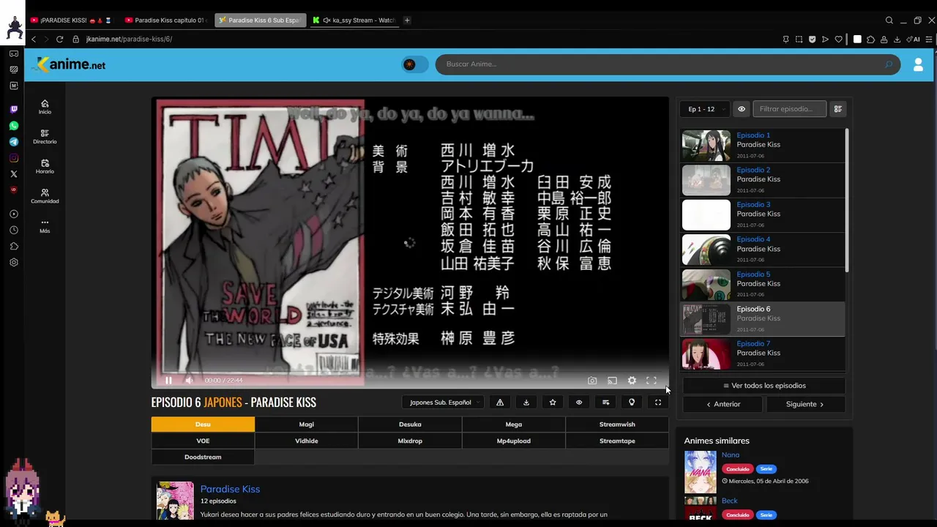Open Comunidad in site sidebar

(x=45, y=196)
